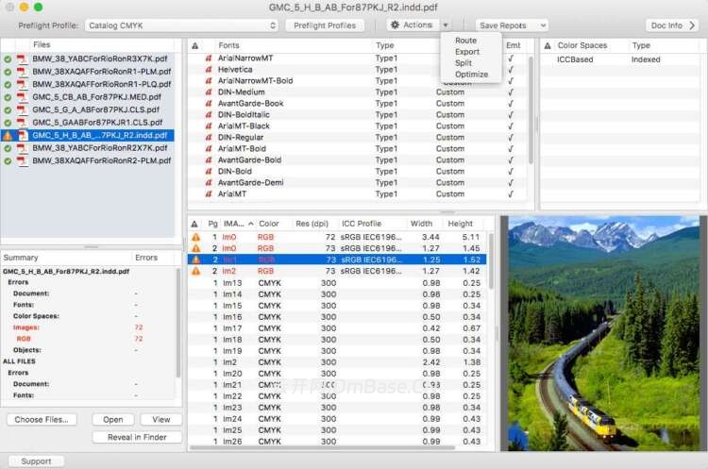Screen dimensions: 708x469
Task: Select selected Im1 RGB image row
Action: click(337, 260)
